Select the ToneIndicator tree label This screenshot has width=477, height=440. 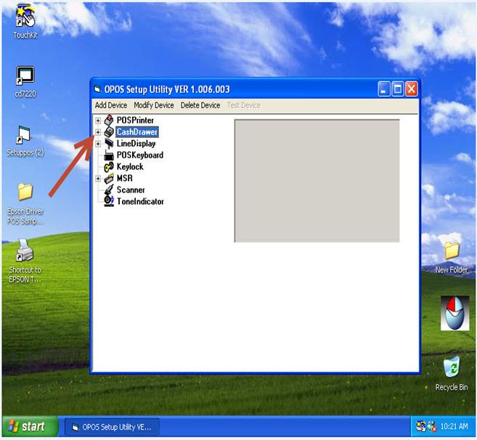(140, 201)
